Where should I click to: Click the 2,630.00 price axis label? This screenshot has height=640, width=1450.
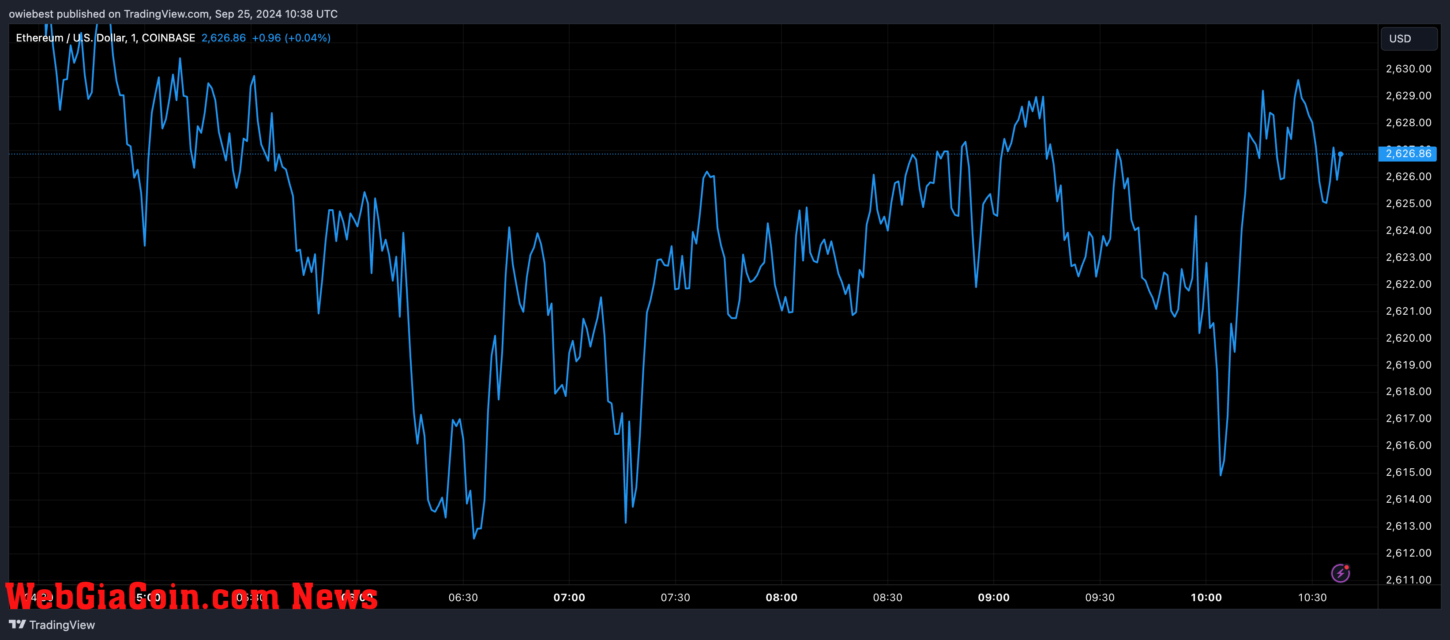click(1409, 69)
